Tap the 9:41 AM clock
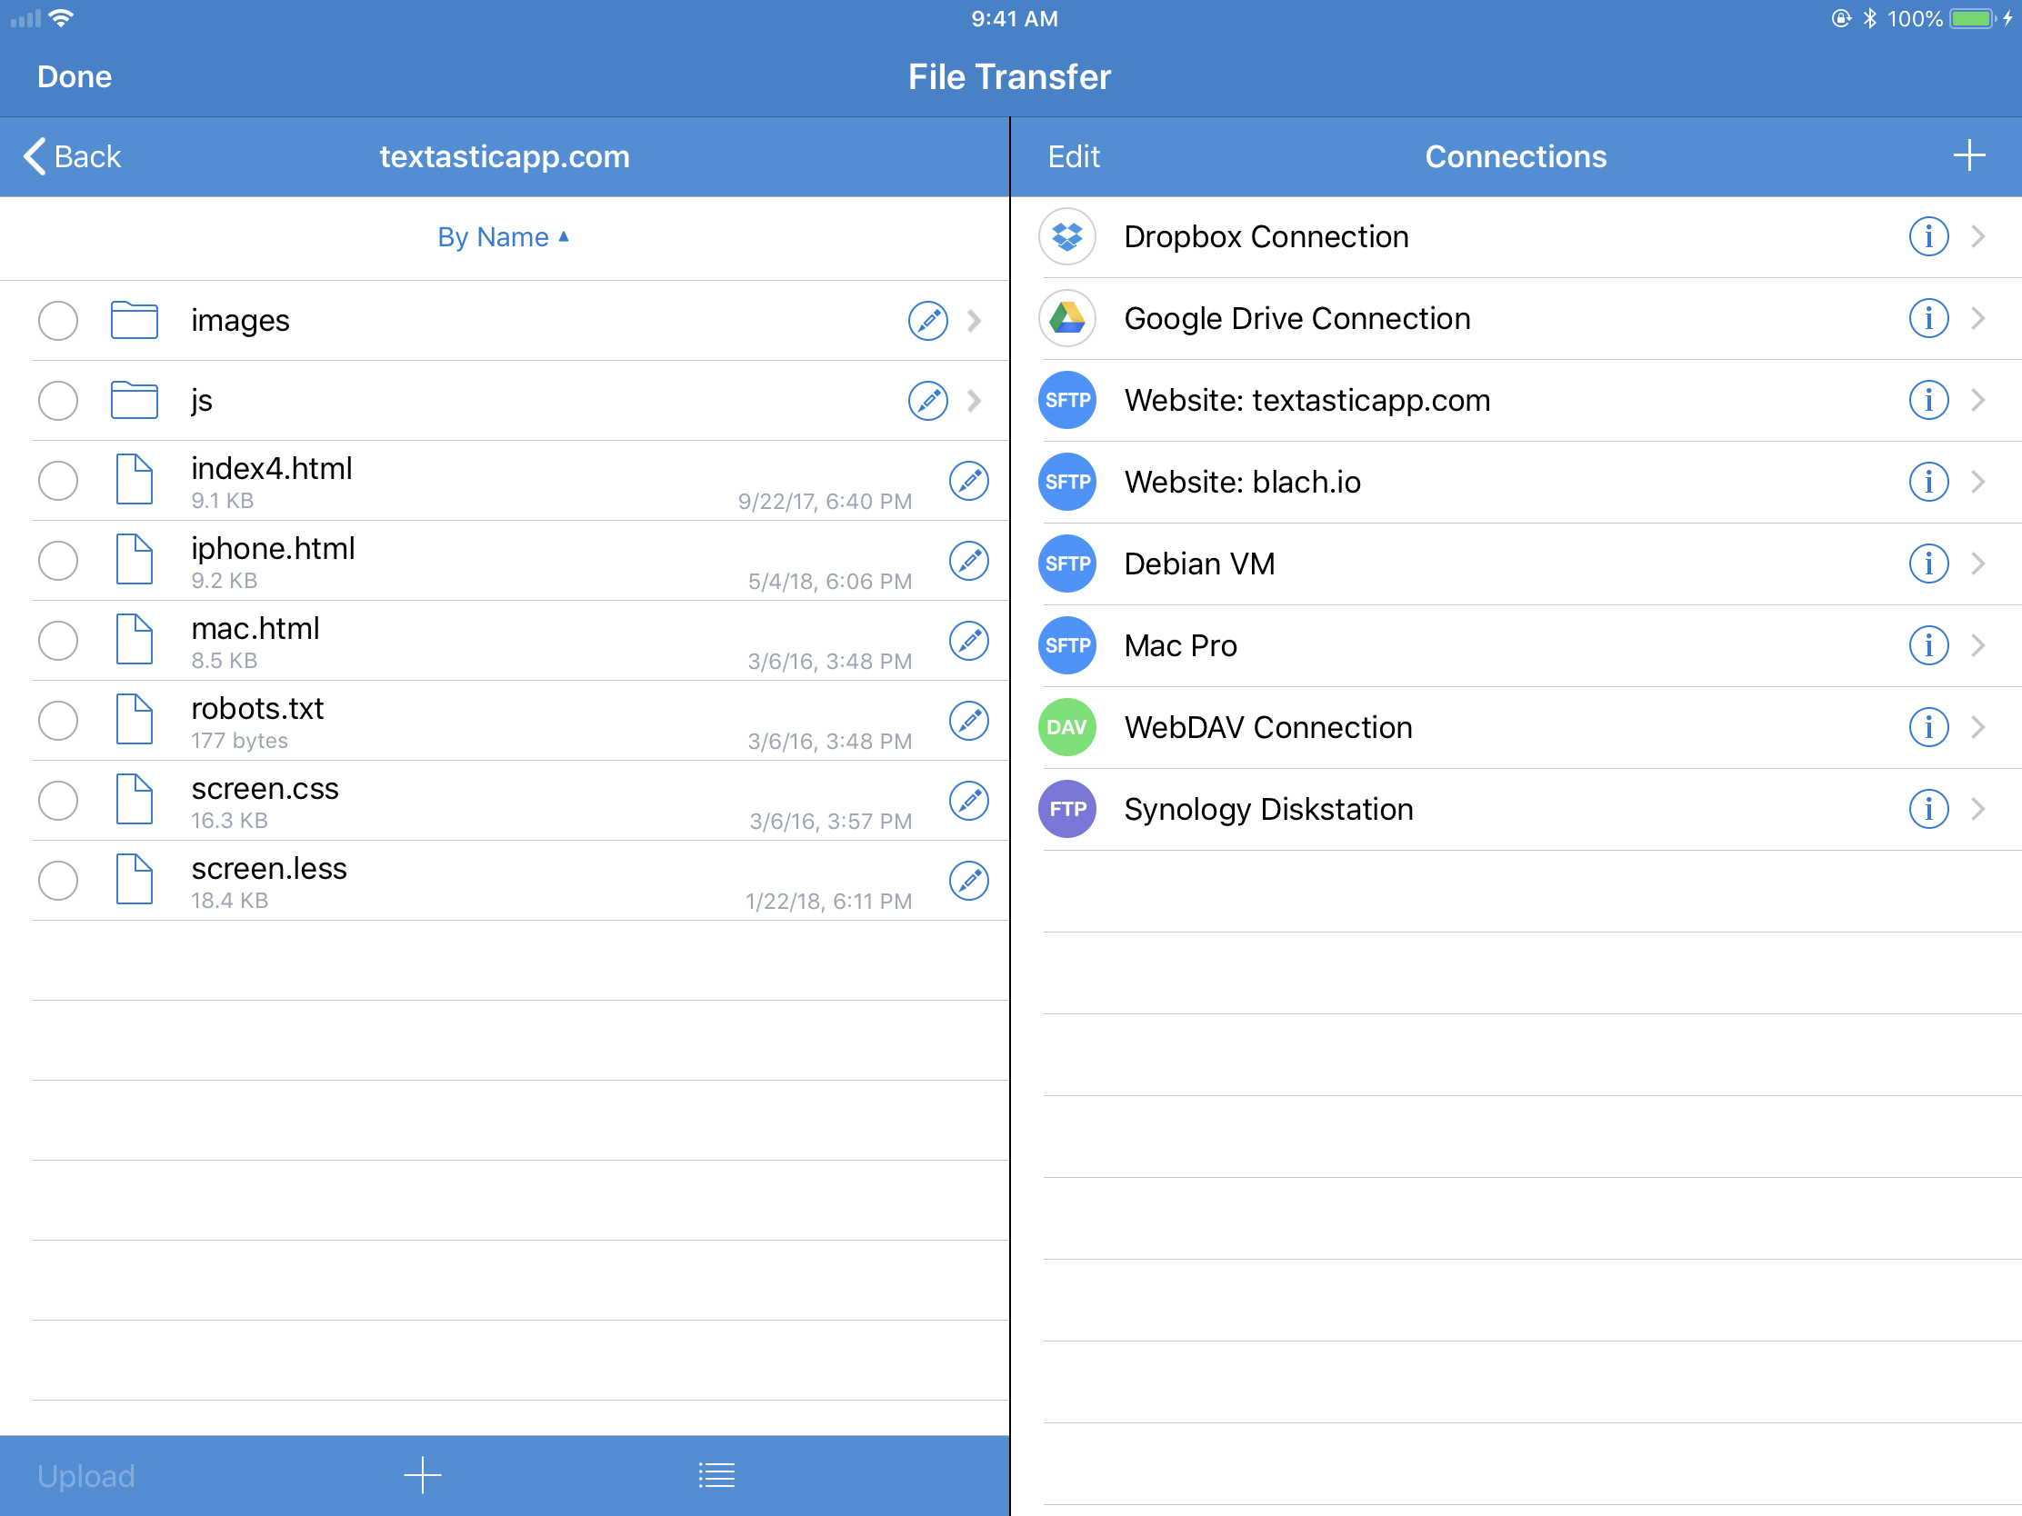Screen dimensions: 2022x1516 (x=1015, y=18)
